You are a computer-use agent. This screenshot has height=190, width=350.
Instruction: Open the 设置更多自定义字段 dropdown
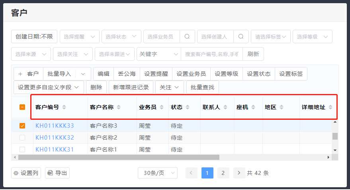(x=49, y=87)
